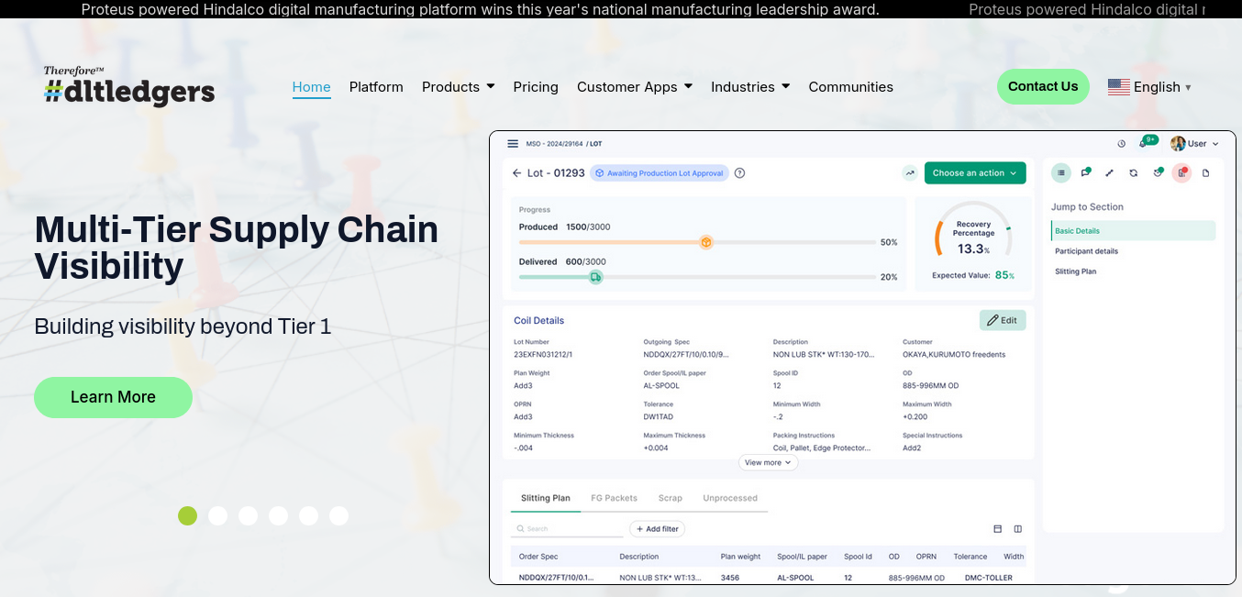This screenshot has height=597, width=1253.
Task: Click the refresh sync icon in side panel
Action: 1134,172
